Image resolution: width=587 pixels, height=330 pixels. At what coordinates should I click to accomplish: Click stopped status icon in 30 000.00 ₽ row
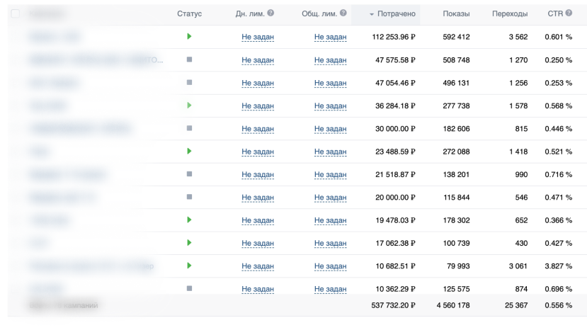tap(190, 128)
